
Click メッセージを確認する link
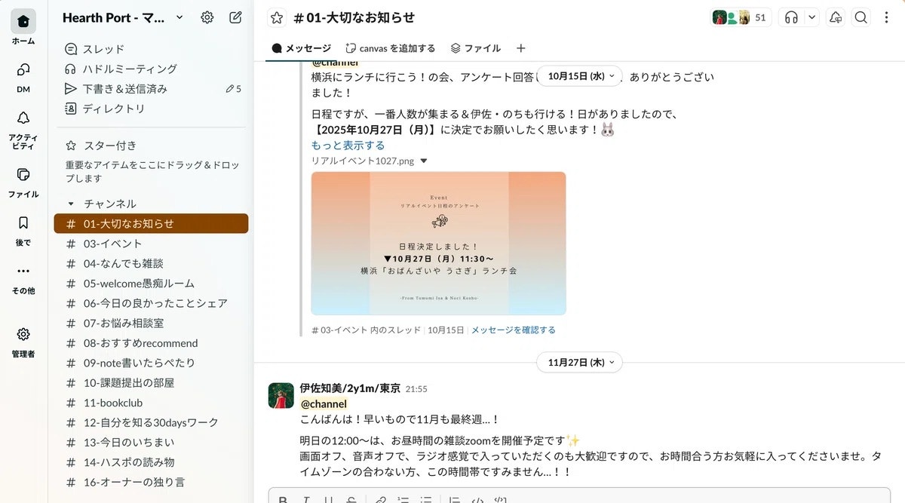[513, 330]
